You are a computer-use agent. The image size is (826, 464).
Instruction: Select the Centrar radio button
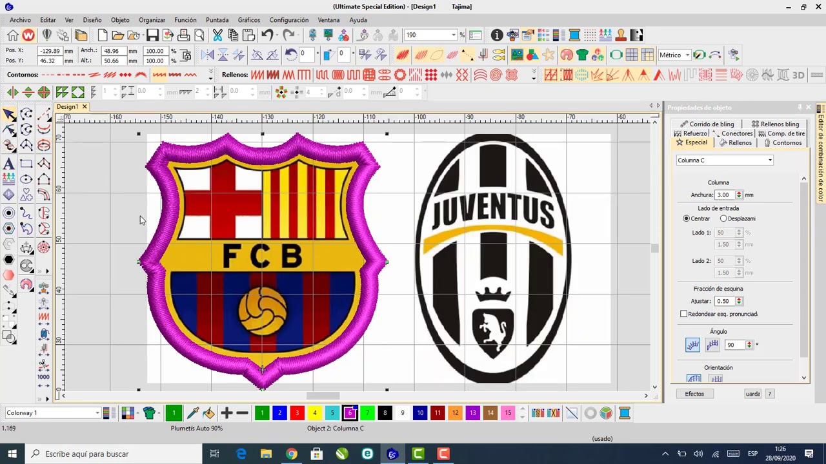pos(686,218)
